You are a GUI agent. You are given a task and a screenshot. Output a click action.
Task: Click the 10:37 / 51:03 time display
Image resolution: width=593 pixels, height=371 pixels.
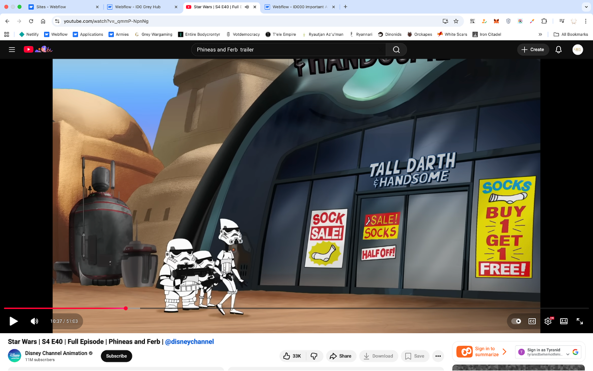click(x=64, y=321)
